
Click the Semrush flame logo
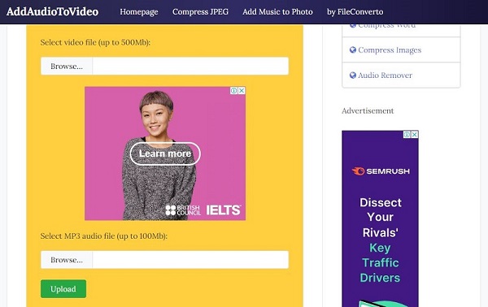358,171
